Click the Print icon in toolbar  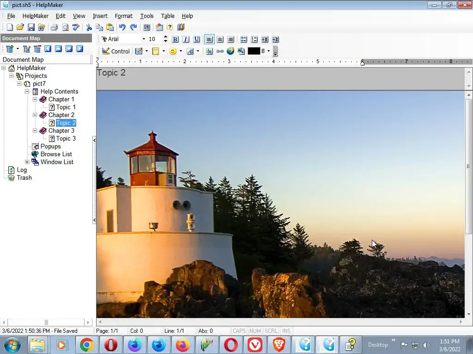coord(55,27)
